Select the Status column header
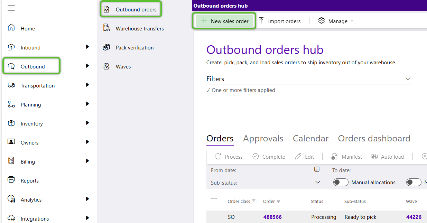427x223 pixels. [317, 201]
